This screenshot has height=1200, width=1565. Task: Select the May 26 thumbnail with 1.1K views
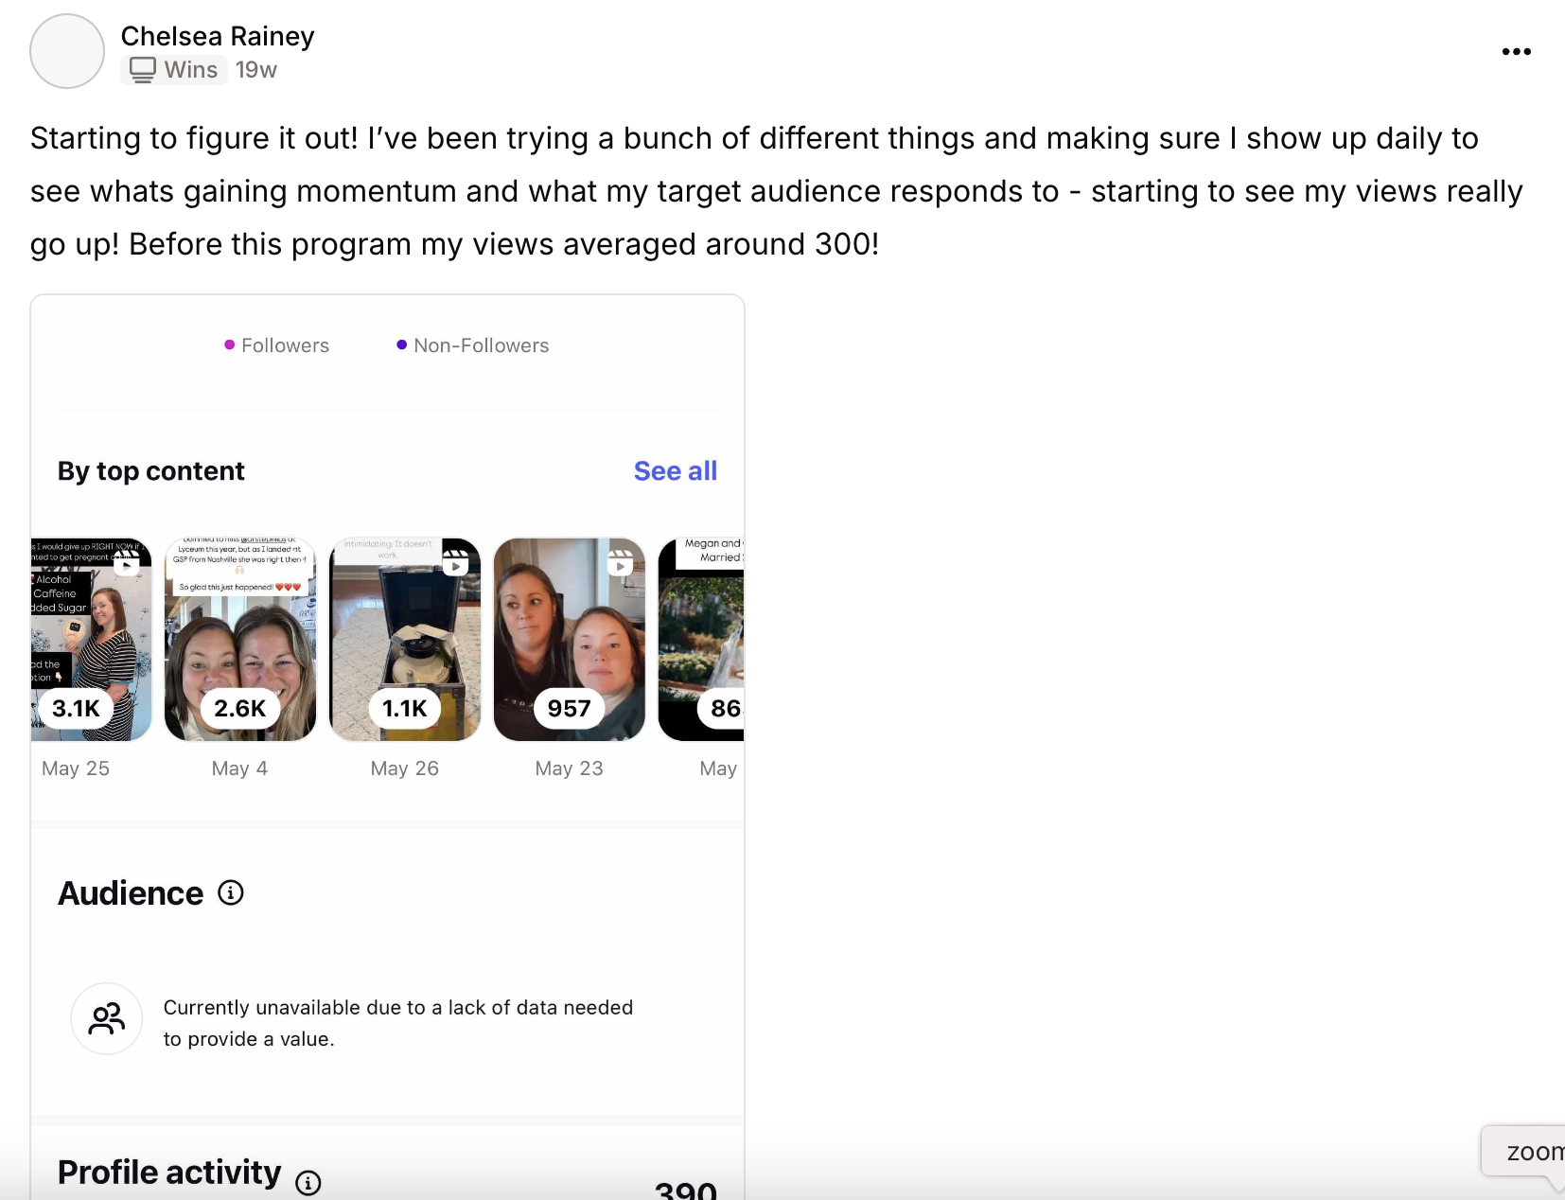point(405,639)
